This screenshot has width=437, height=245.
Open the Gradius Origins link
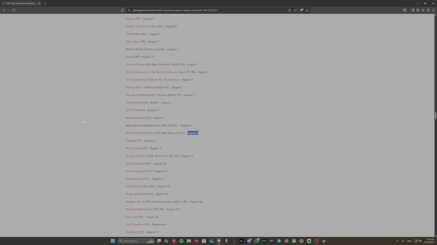click(135, 64)
